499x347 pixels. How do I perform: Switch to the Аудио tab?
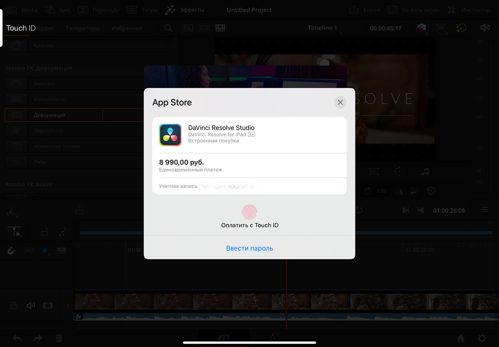click(45, 28)
